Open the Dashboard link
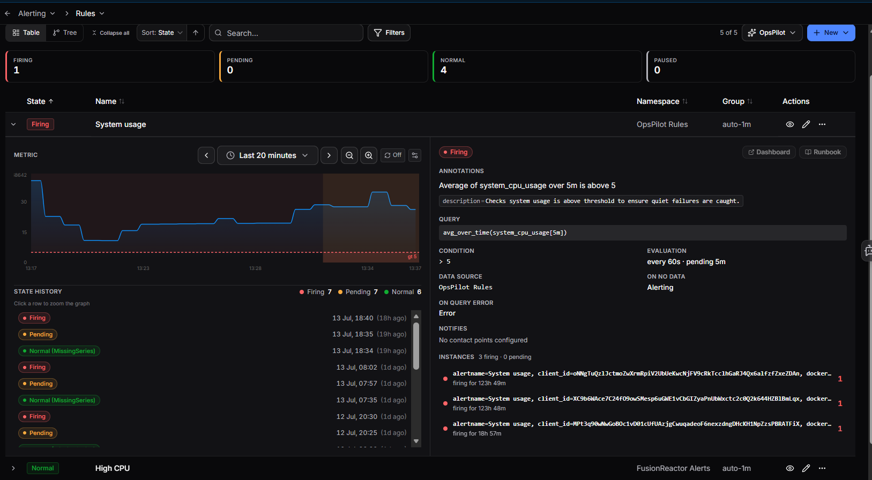Viewport: 872px width, 480px height. tap(769, 152)
